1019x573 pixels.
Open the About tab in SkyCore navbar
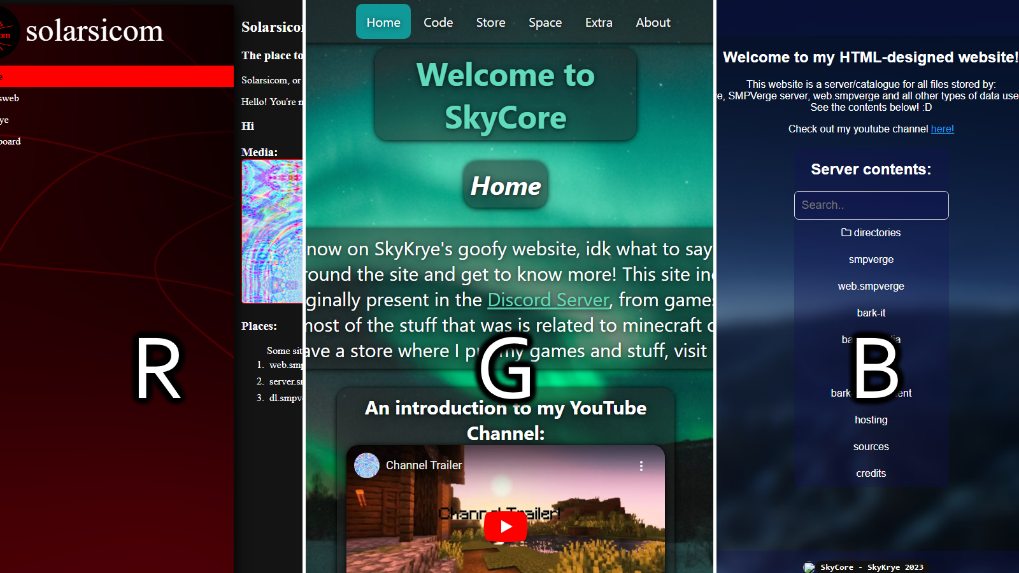[653, 22]
